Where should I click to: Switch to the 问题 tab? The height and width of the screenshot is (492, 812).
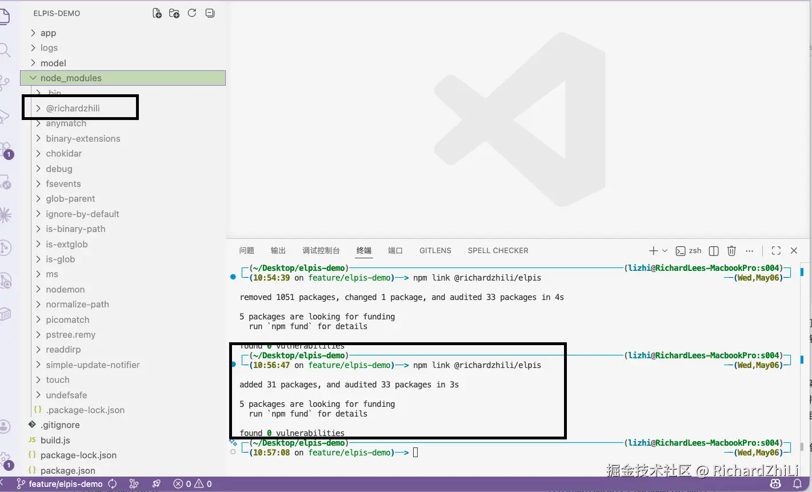coord(247,250)
